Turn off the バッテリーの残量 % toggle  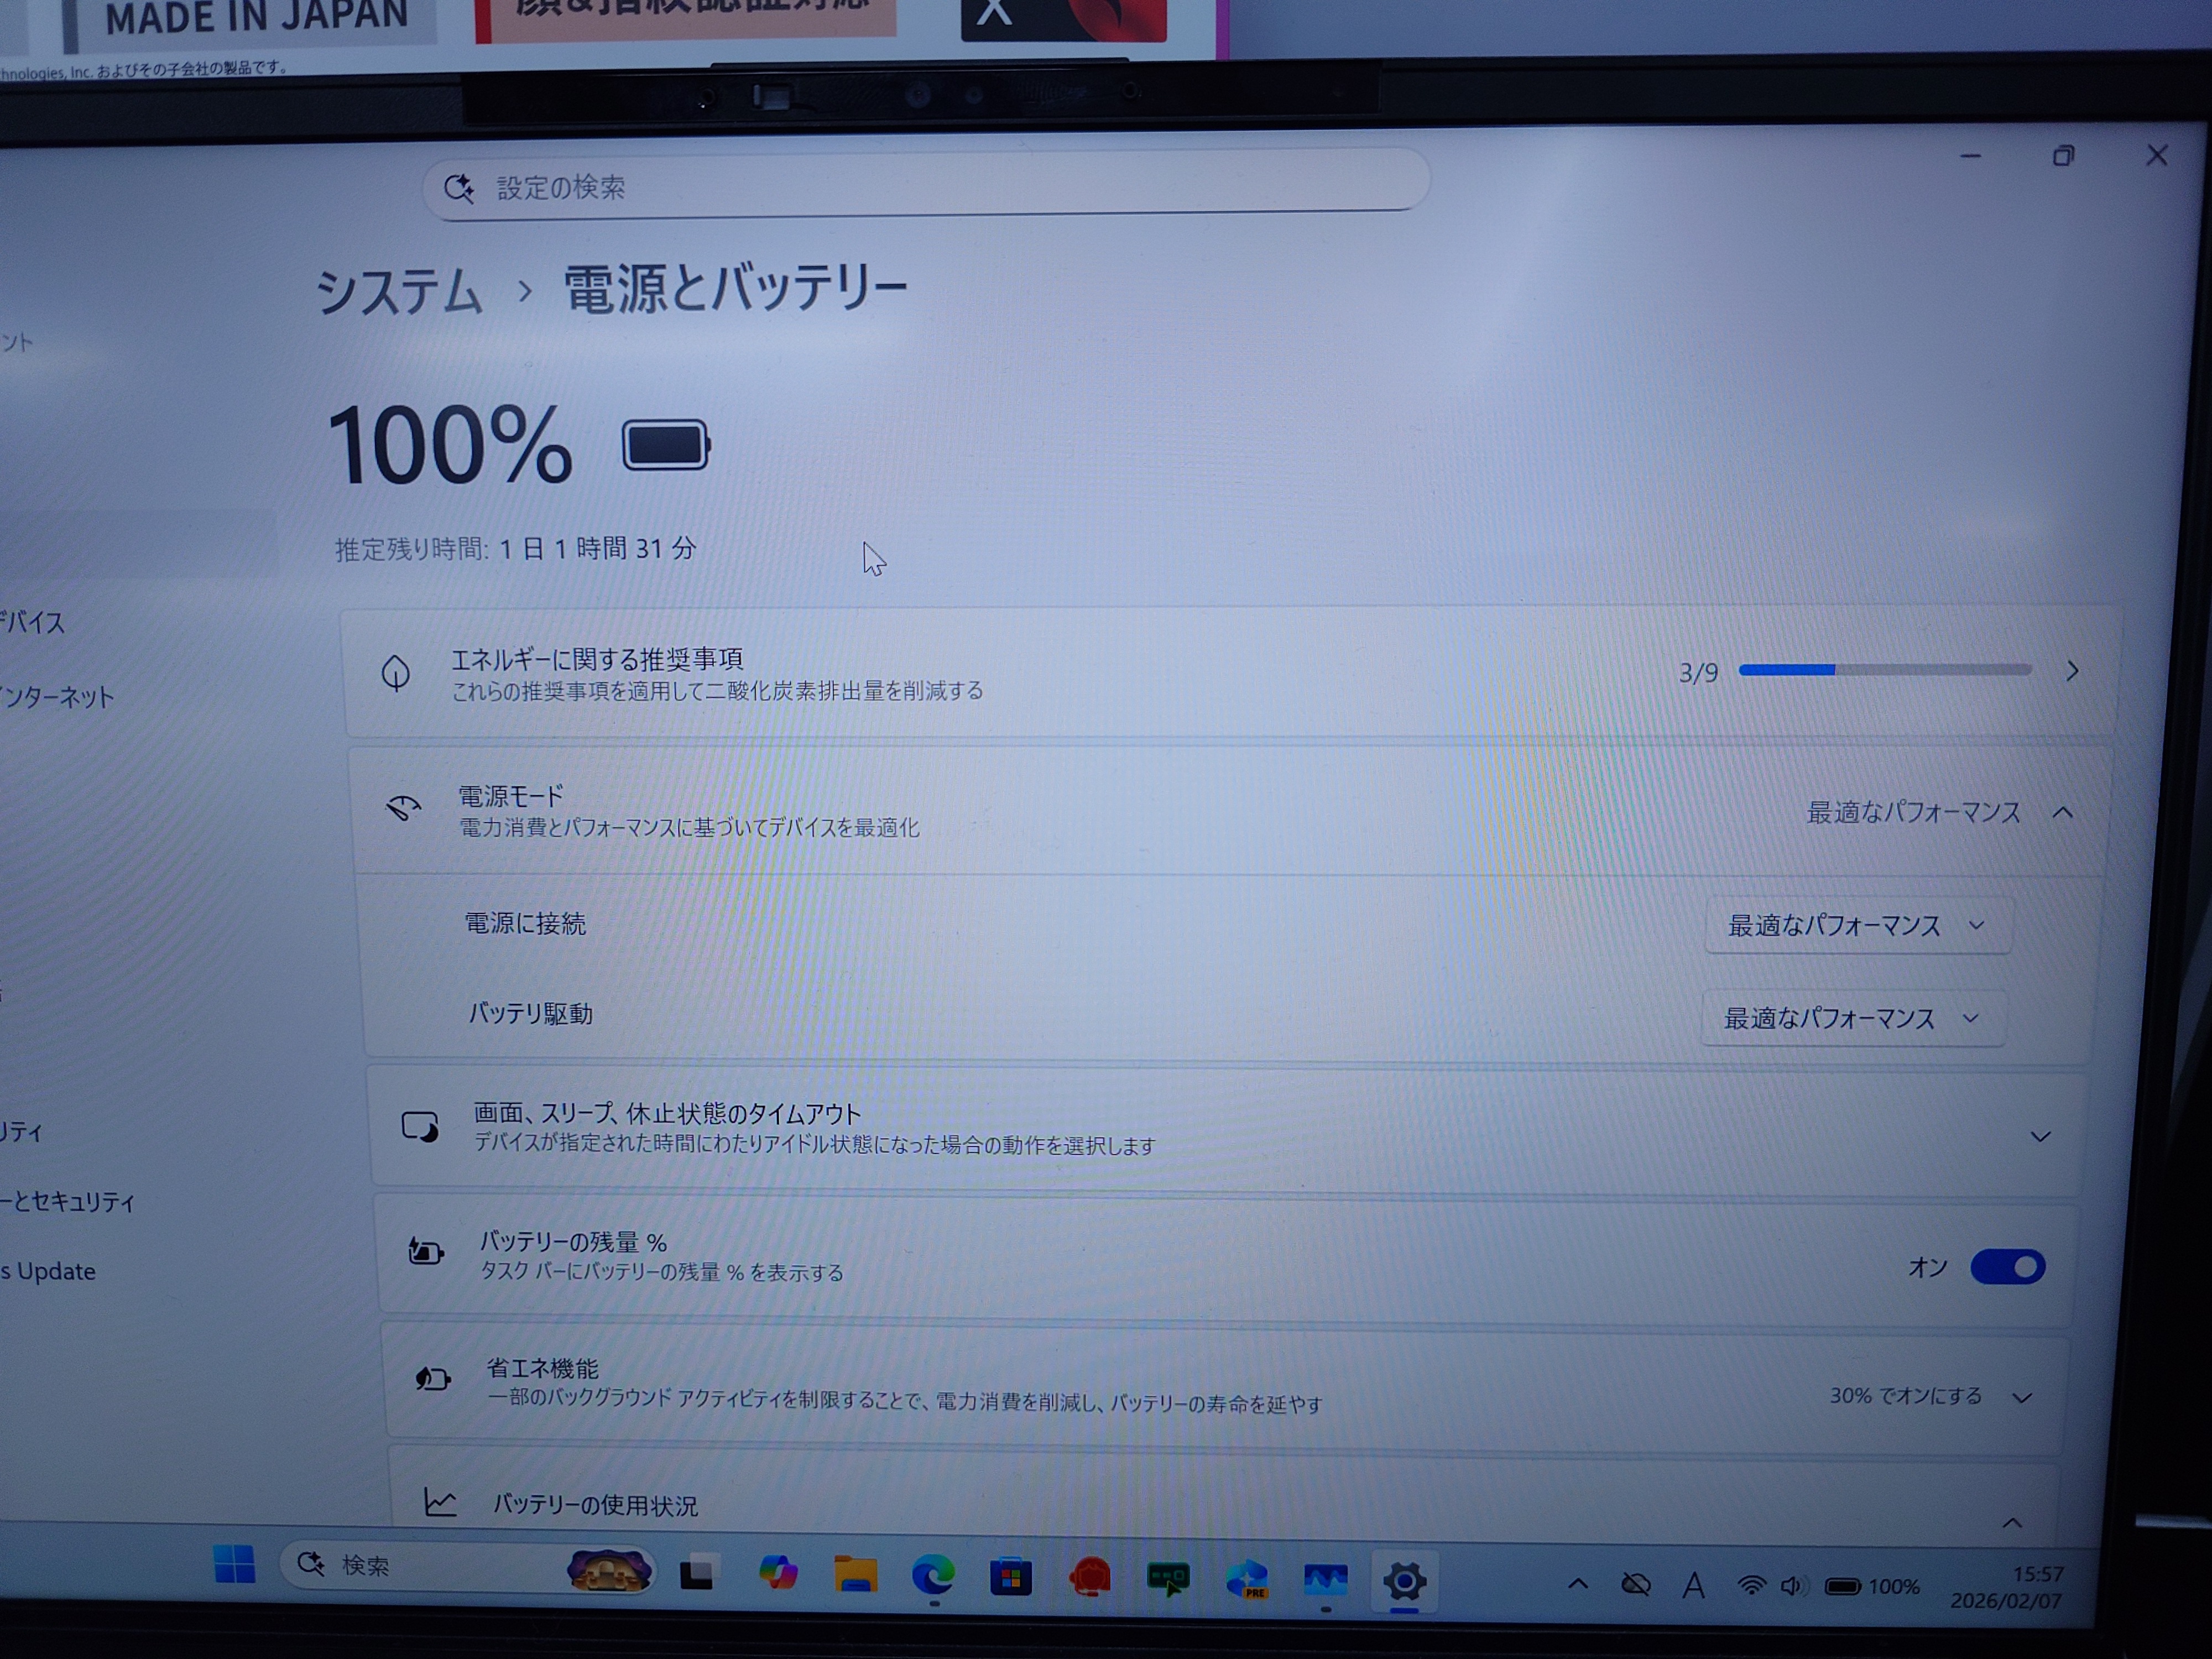tap(2006, 1267)
